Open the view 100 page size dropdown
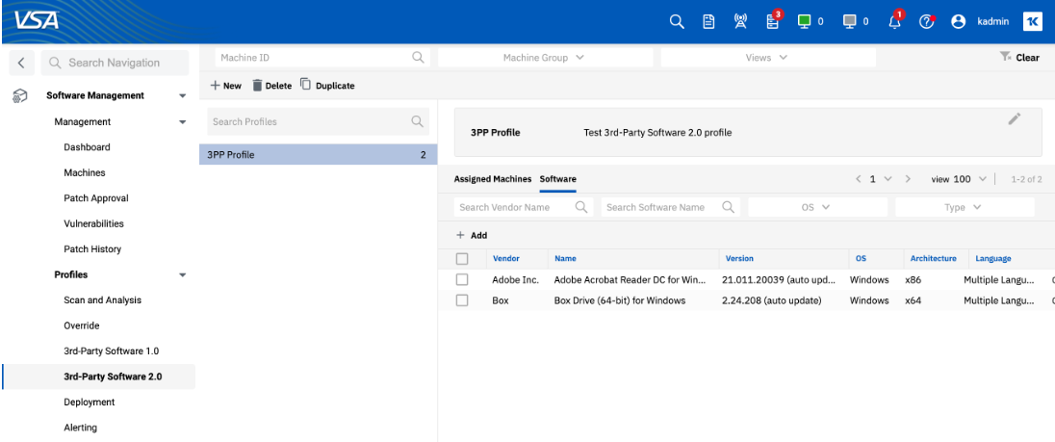 [982, 179]
